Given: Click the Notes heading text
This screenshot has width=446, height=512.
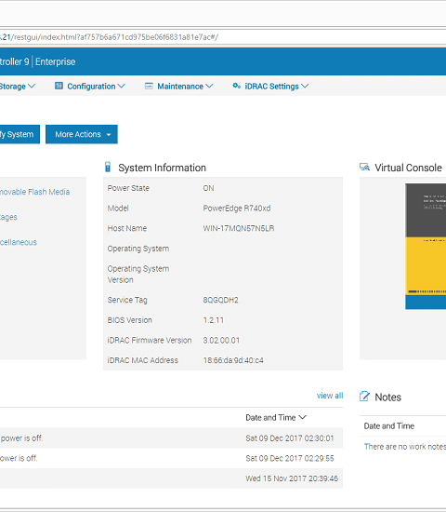Looking at the screenshot, I should pyautogui.click(x=388, y=397).
